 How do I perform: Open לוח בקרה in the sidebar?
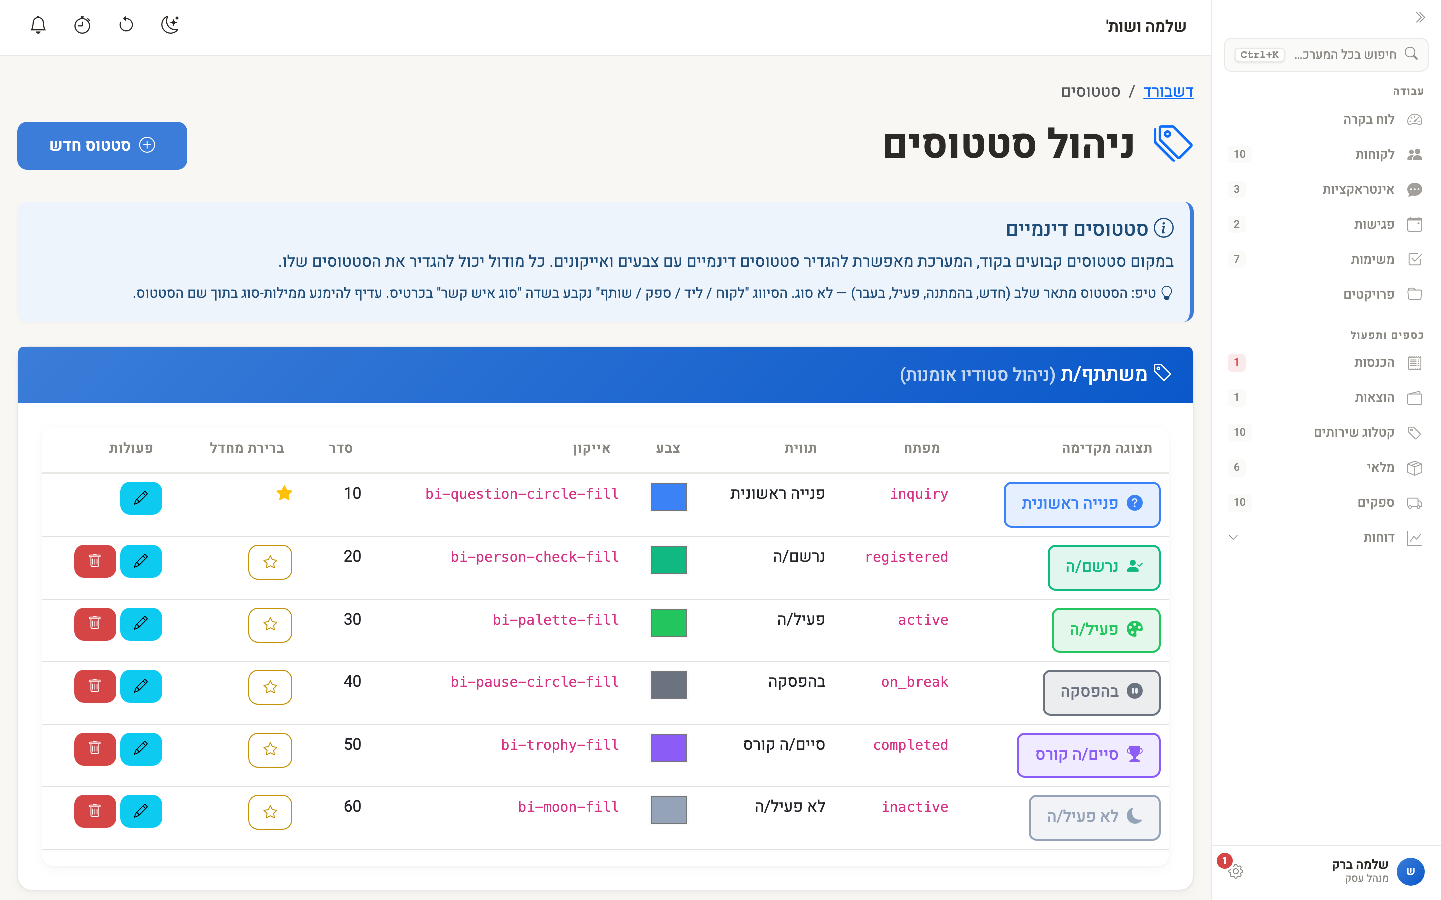1325,119
